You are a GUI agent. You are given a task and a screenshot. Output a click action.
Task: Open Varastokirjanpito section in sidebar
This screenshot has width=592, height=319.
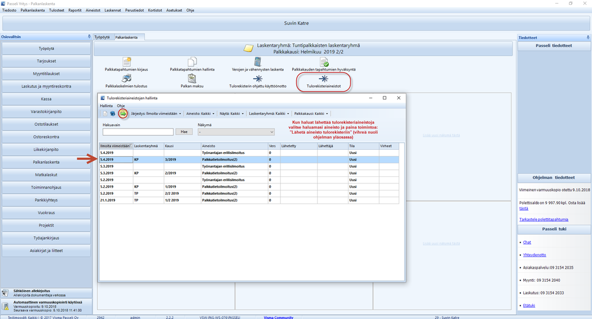coord(46,112)
